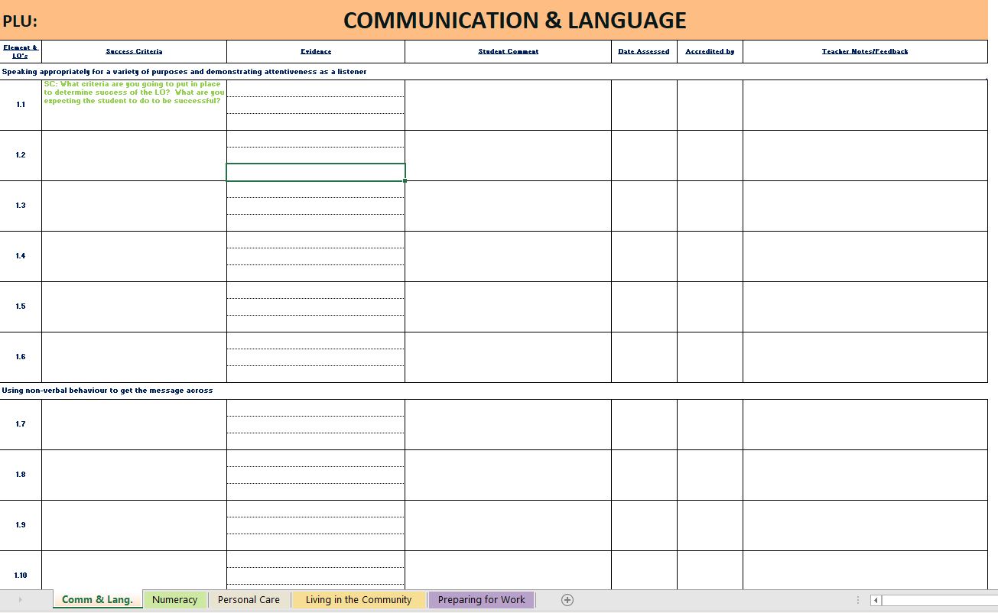Select the 1.7 element label cell
The width and height of the screenshot is (998, 613).
click(x=21, y=424)
